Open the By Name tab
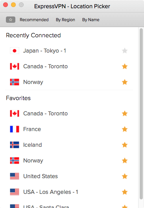144x208 pixels. click(x=91, y=20)
